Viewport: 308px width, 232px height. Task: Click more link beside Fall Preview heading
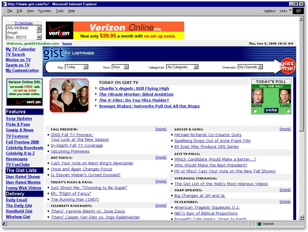tap(161, 129)
